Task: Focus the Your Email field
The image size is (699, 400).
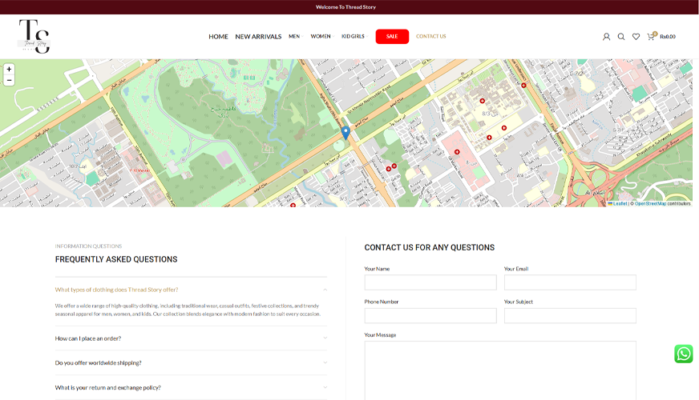Action: click(x=570, y=282)
